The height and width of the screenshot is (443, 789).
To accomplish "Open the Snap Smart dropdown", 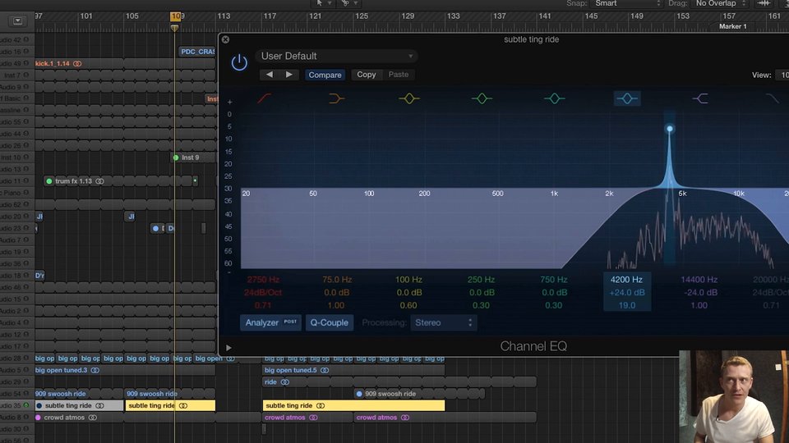I will pos(627,3).
